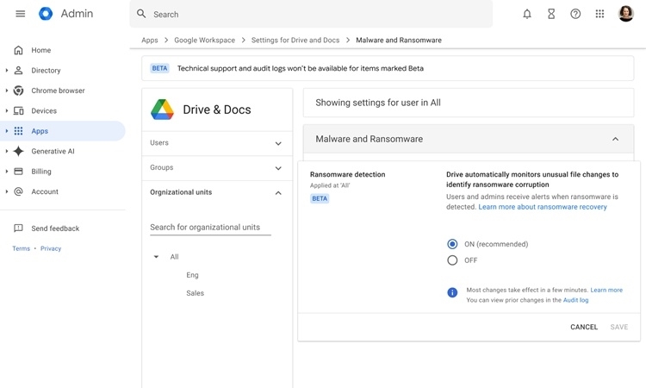The image size is (646, 388).
Task: Open Learn more about ransomware recovery link
Action: click(x=543, y=207)
